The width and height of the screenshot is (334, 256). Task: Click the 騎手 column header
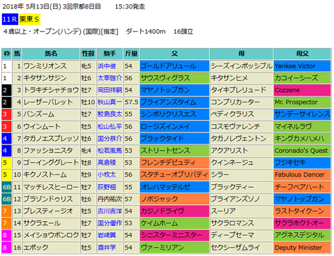(x=109, y=54)
